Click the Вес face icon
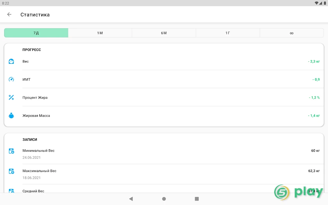 coord(11,61)
